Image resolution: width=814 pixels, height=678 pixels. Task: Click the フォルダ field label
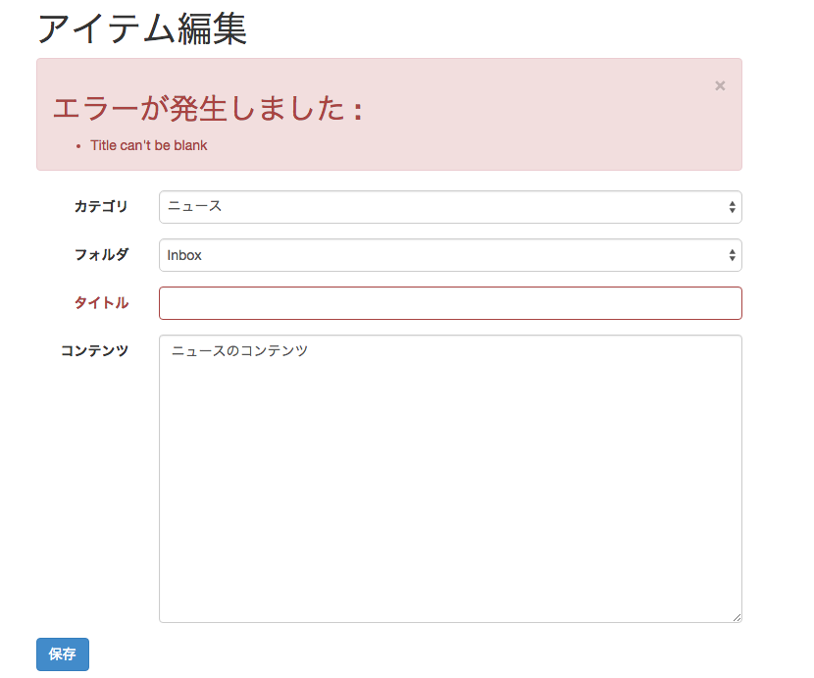101,255
